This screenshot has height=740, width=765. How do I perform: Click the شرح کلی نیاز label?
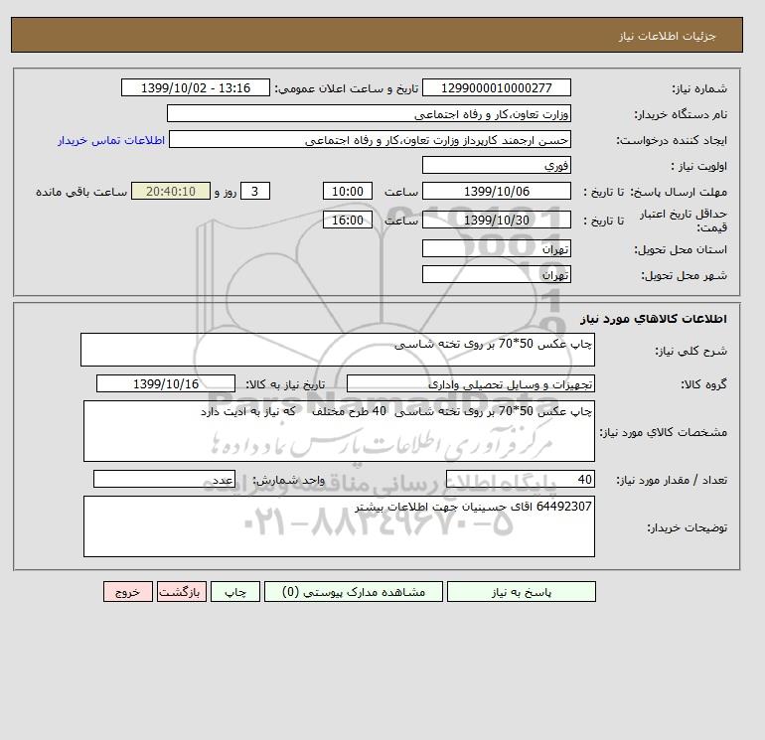pos(690,351)
